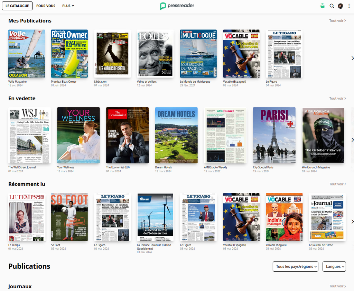Open Le Journal de l'Orne cover
Viewport: 354px width, 291px height.
(x=327, y=217)
